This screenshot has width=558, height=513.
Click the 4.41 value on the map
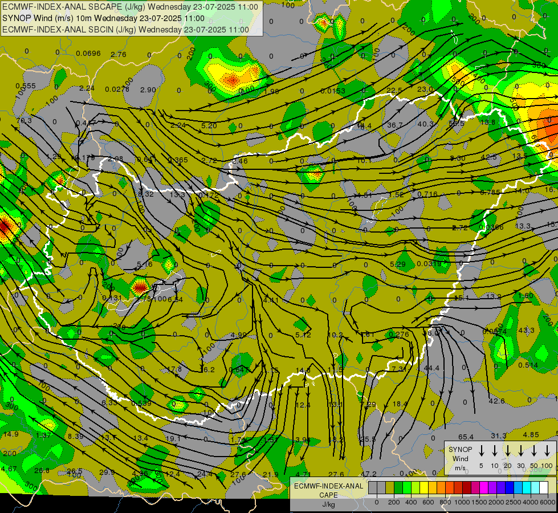271,300
